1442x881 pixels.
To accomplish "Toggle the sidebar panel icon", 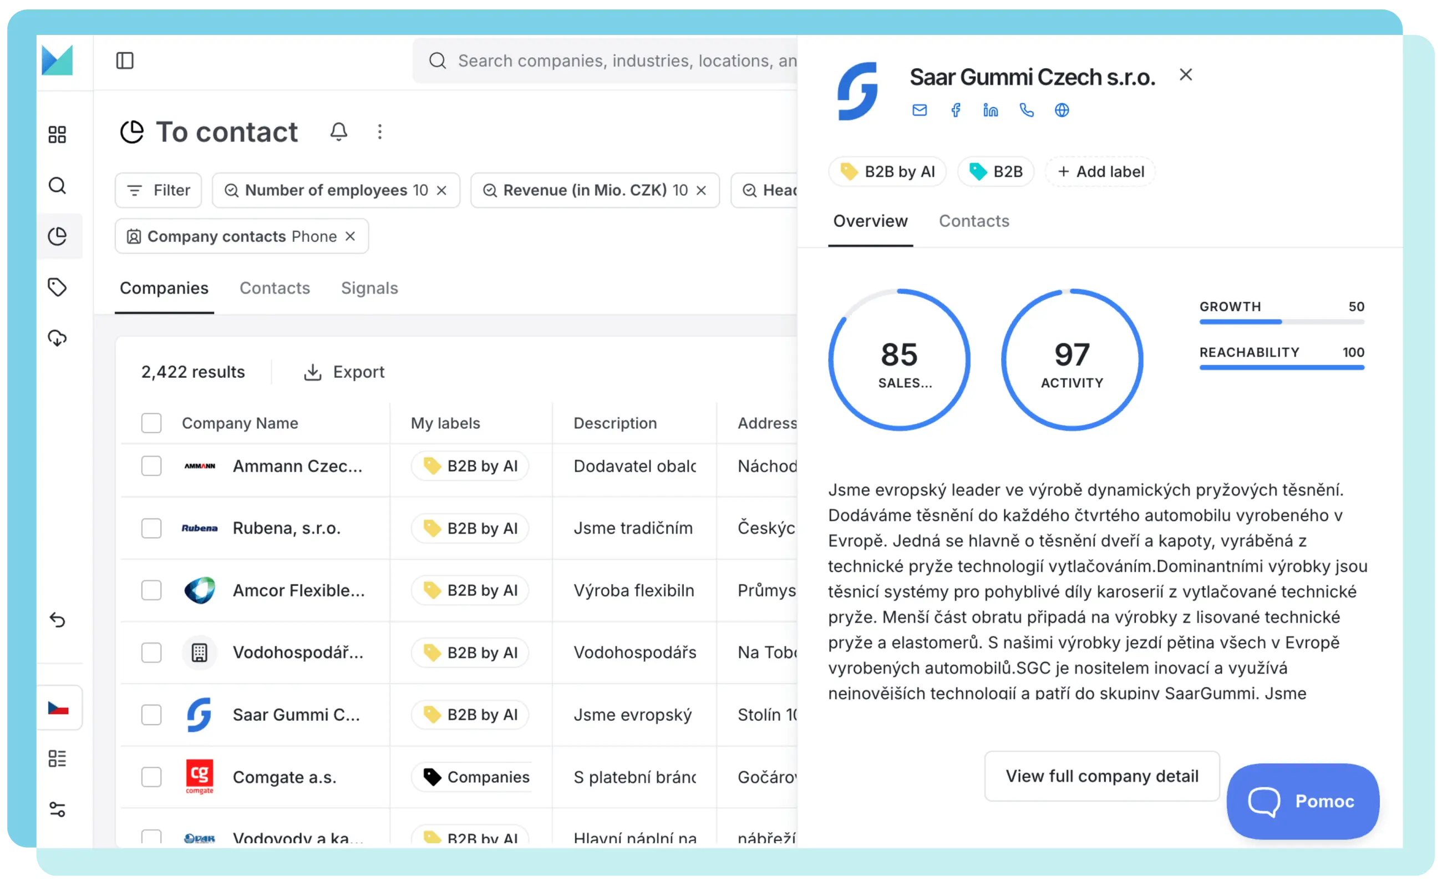I will click(x=125, y=61).
